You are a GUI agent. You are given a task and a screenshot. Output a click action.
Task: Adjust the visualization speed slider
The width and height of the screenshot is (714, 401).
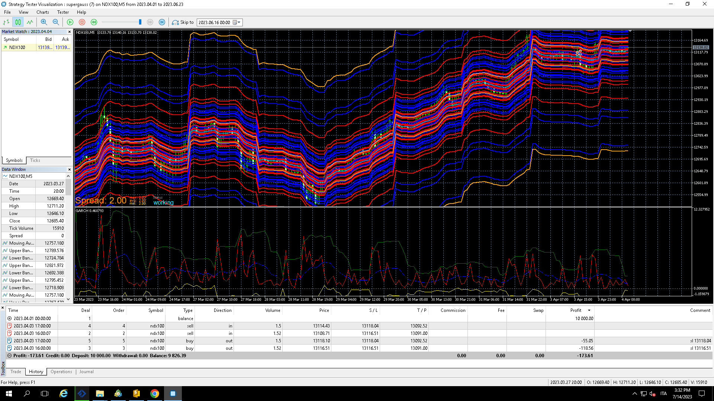[x=140, y=22]
